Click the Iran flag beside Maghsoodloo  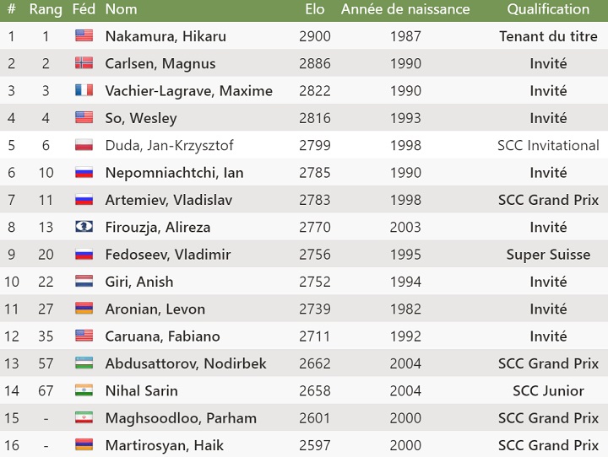coord(84,417)
